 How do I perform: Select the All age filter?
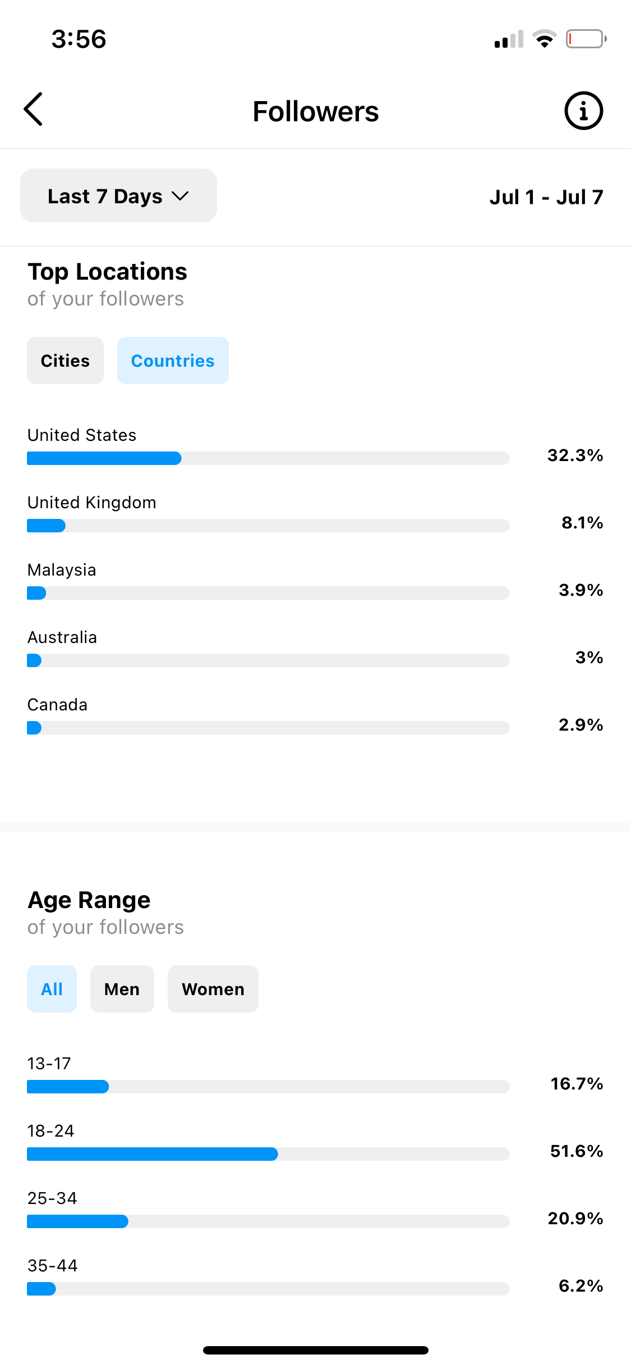click(52, 989)
